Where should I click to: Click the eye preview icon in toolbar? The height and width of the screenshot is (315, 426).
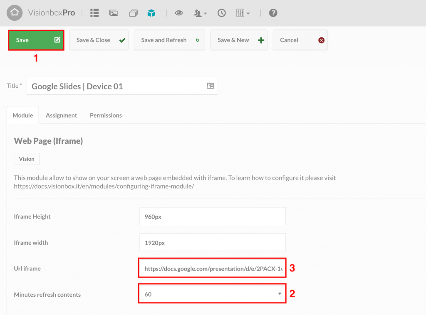tap(178, 13)
